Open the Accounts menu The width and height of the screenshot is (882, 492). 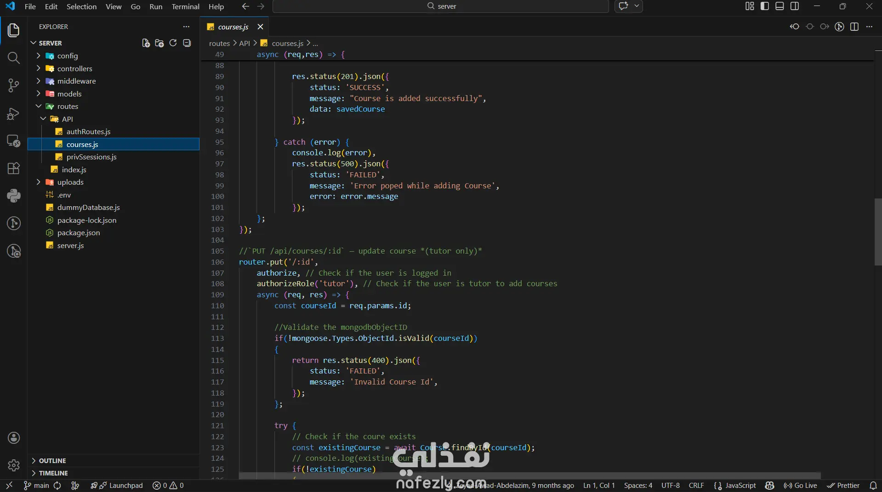(x=14, y=438)
